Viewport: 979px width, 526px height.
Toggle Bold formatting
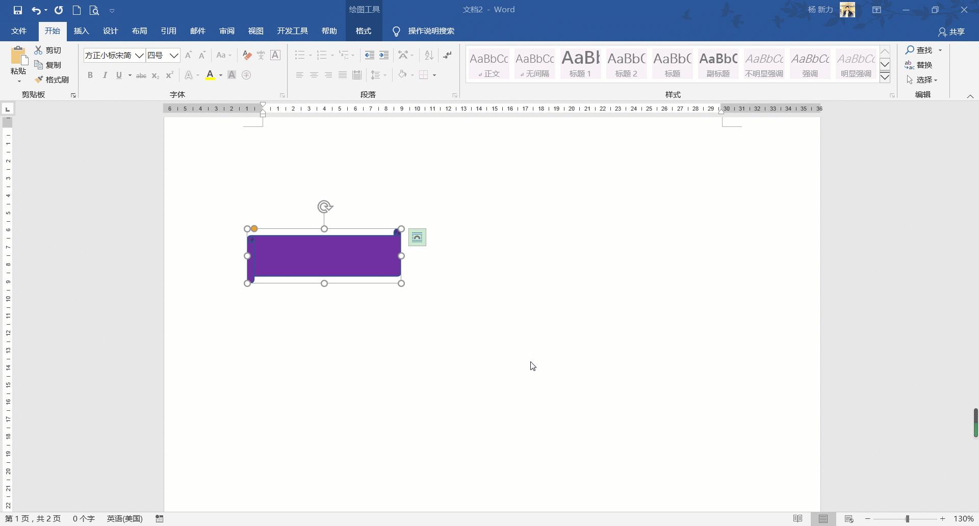[90, 75]
